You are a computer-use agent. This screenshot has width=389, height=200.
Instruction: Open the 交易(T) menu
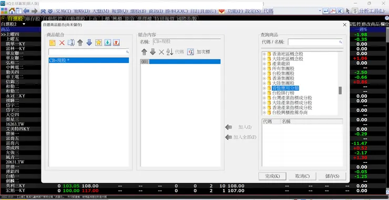pos(63,11)
